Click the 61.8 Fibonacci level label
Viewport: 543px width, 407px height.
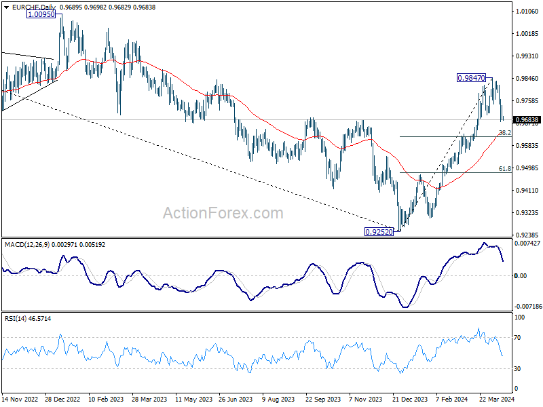tap(505, 168)
